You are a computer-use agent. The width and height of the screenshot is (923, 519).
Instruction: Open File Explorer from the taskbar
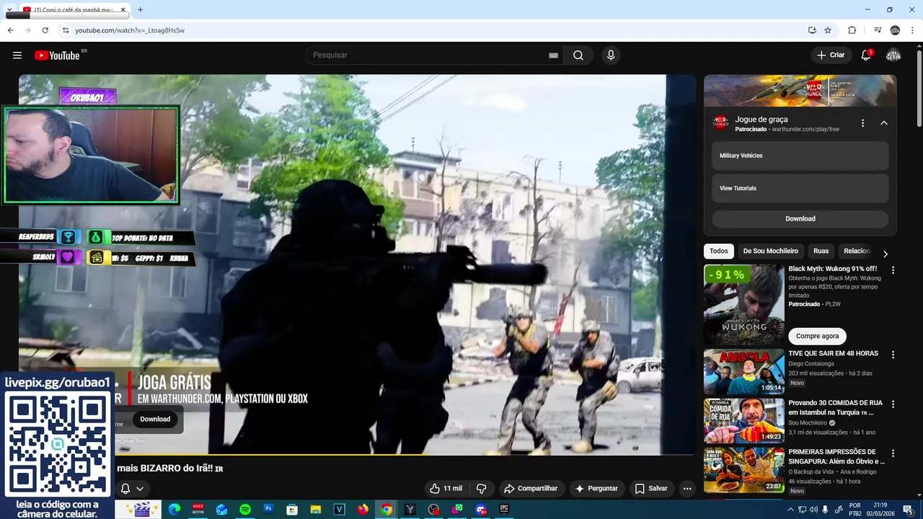[316, 510]
